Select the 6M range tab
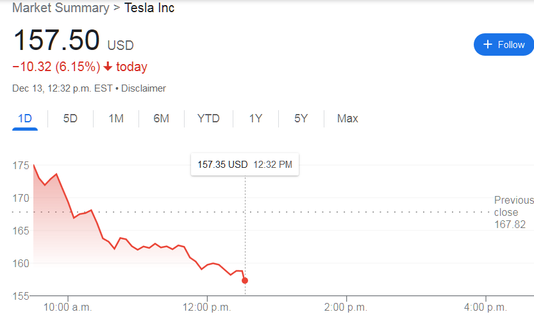The image size is (534, 319). click(x=161, y=119)
